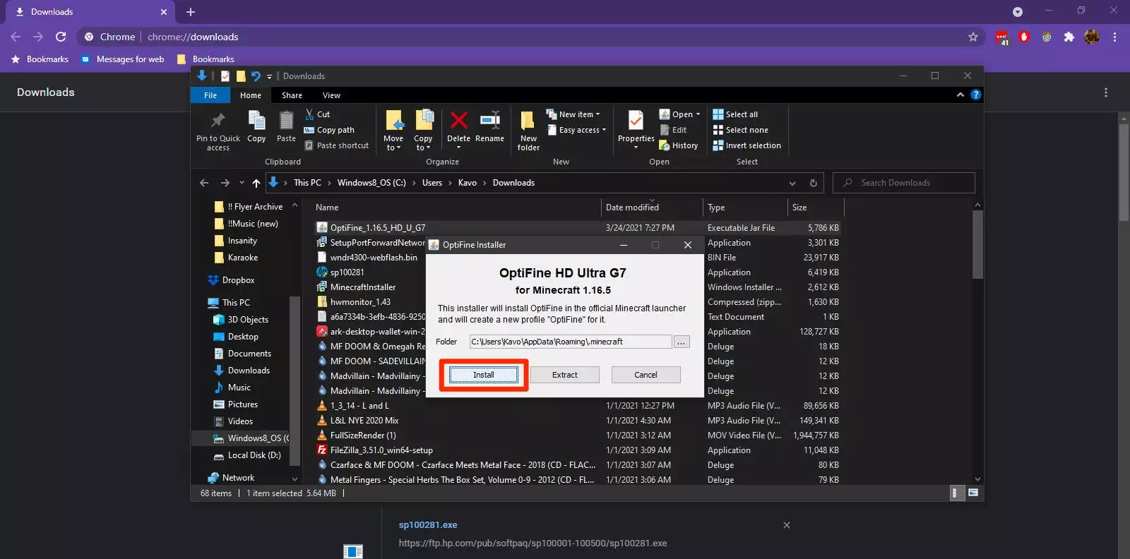Switch to the View ribbon tab
The width and height of the screenshot is (1130, 559).
click(x=331, y=95)
